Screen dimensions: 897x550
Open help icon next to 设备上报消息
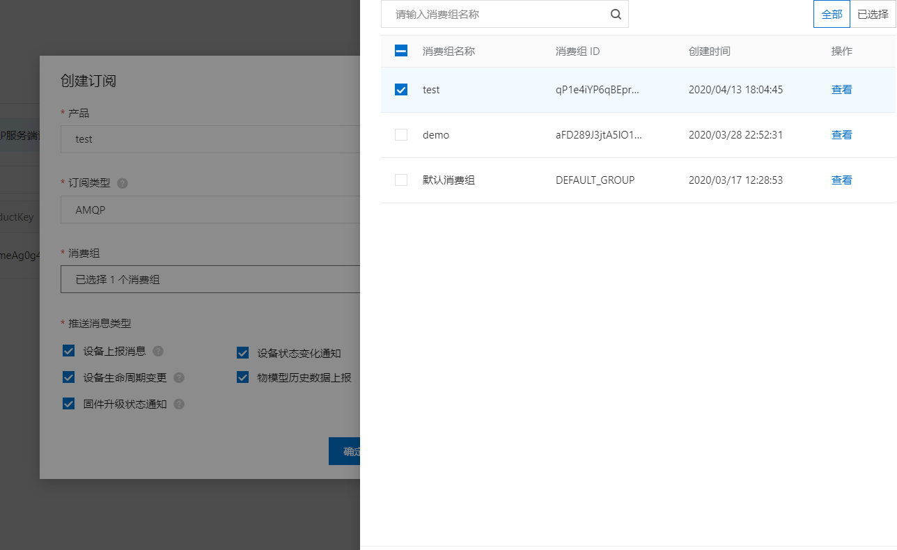pos(158,351)
